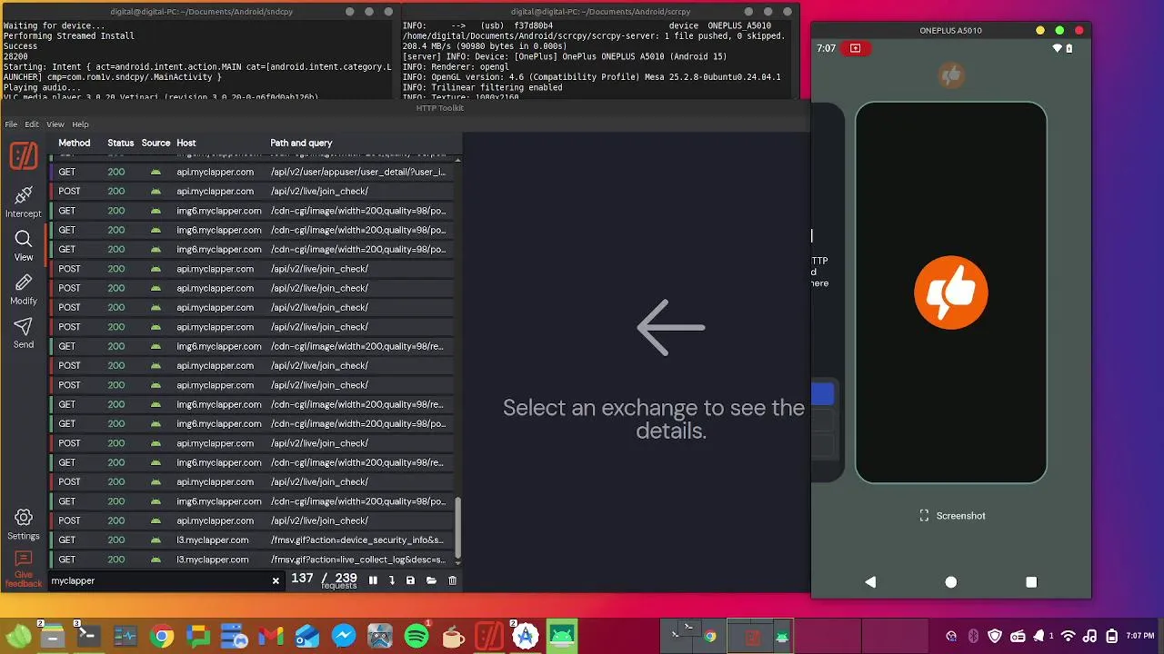Switch to the View page in sidebar

point(24,245)
